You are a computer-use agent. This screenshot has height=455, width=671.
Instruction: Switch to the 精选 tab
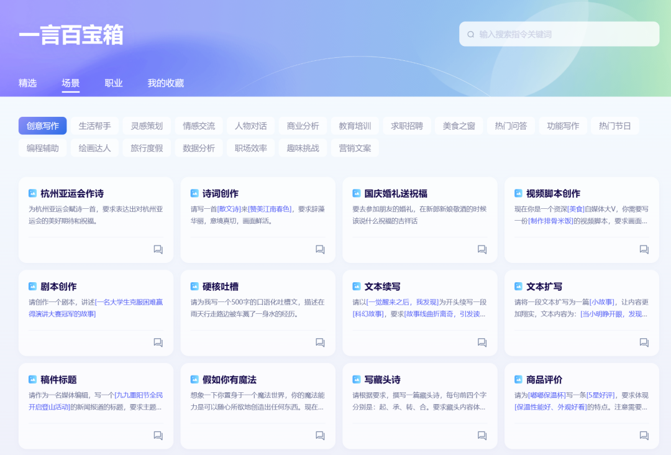coord(28,83)
